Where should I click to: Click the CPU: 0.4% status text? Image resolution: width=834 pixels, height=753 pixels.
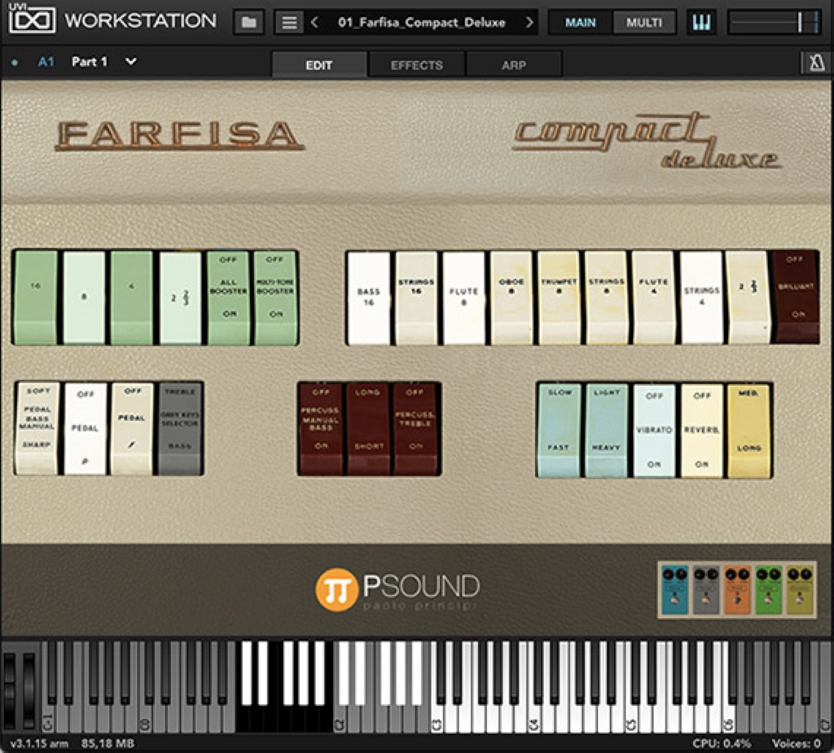pos(722,743)
